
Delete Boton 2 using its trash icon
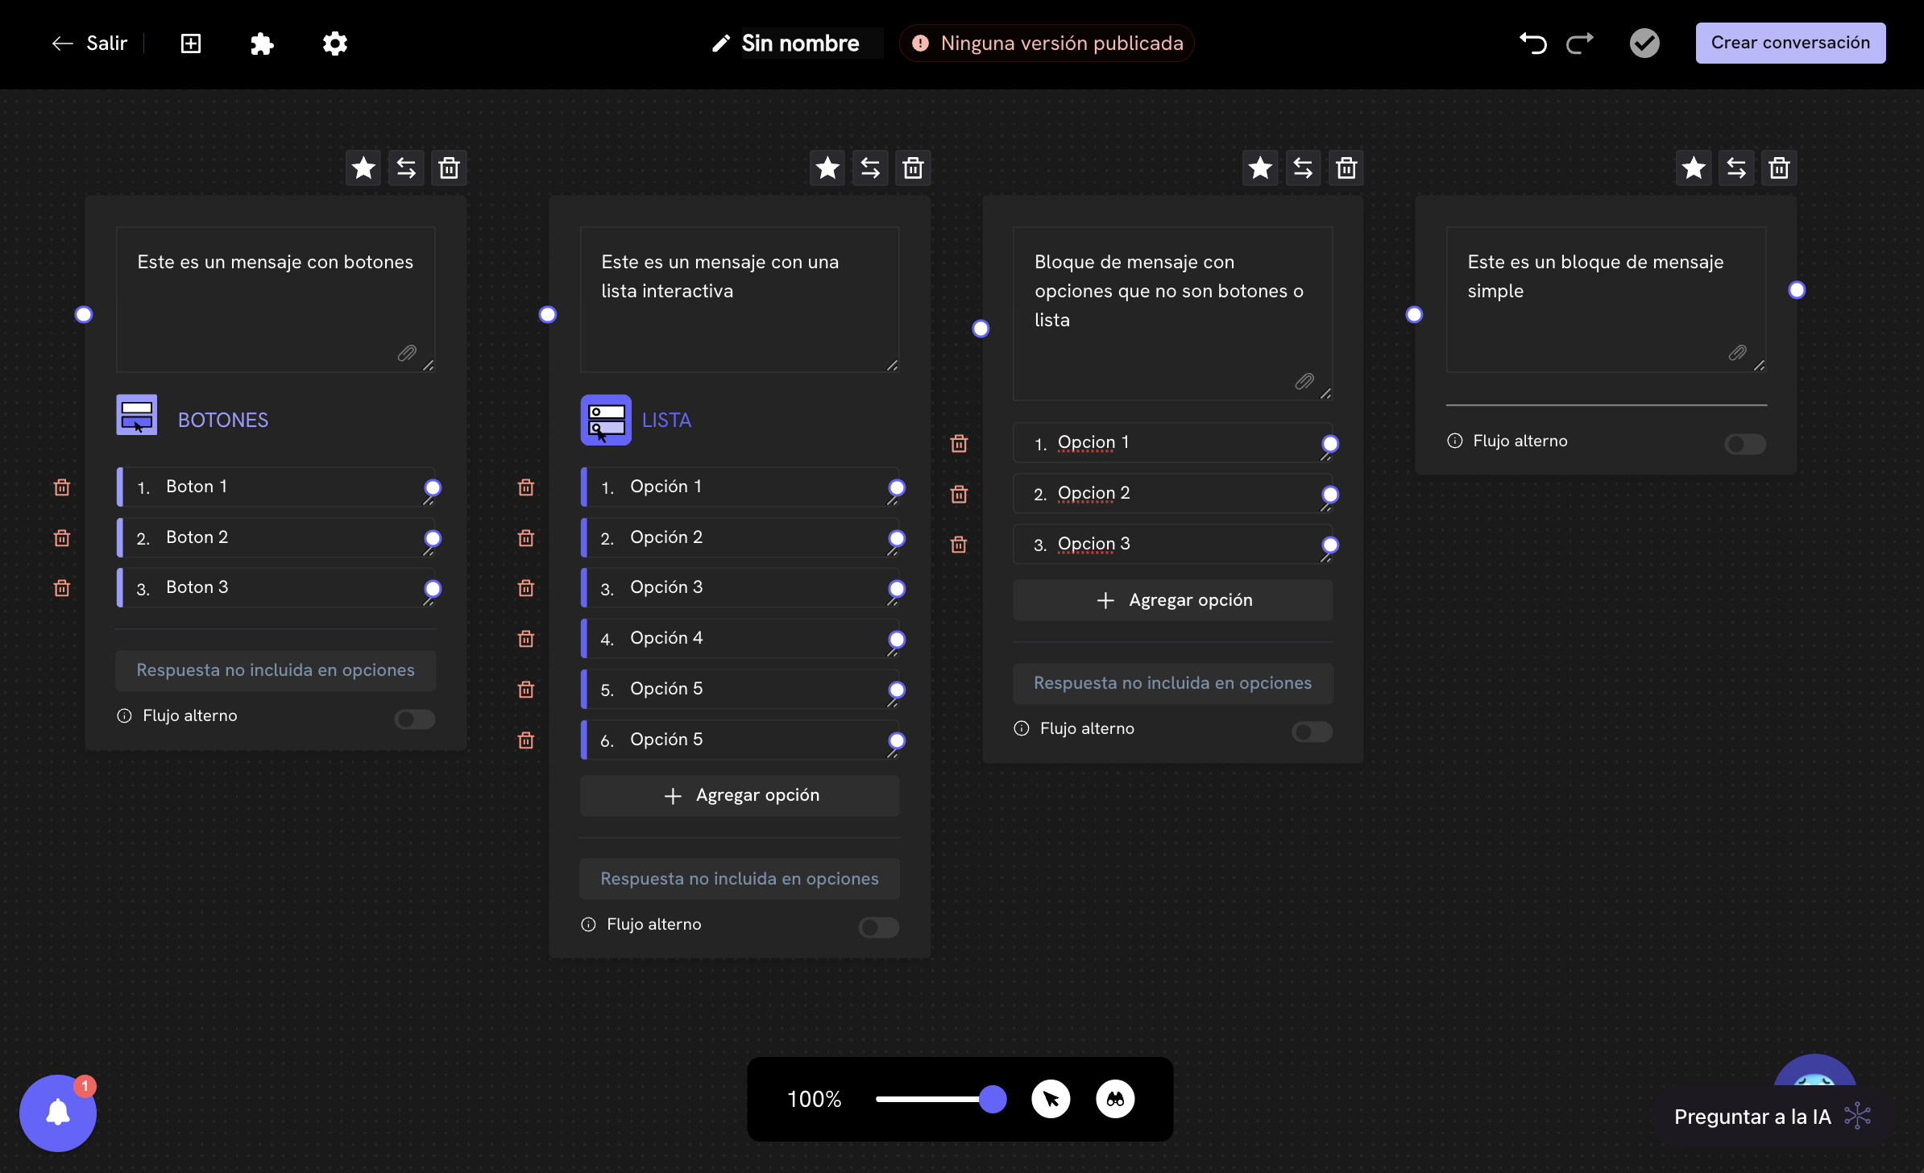pyautogui.click(x=62, y=538)
